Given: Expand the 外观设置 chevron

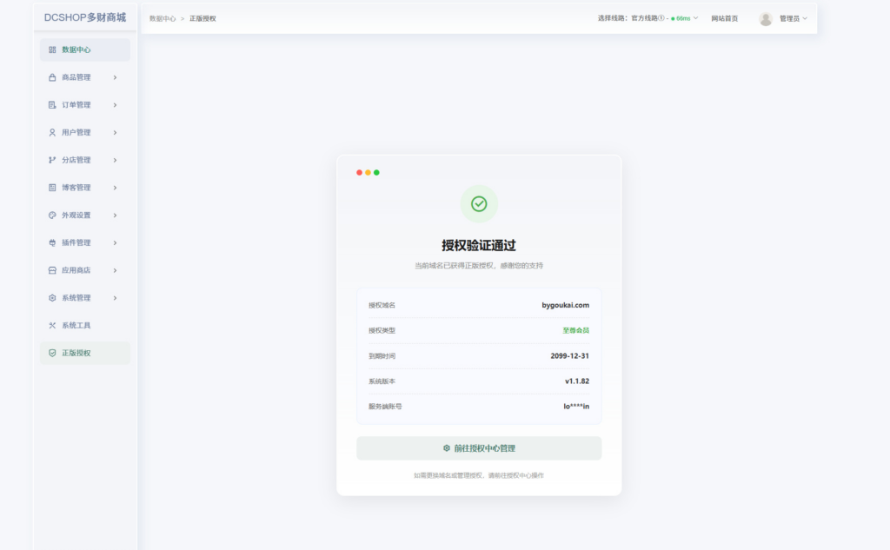Looking at the screenshot, I should (x=115, y=215).
